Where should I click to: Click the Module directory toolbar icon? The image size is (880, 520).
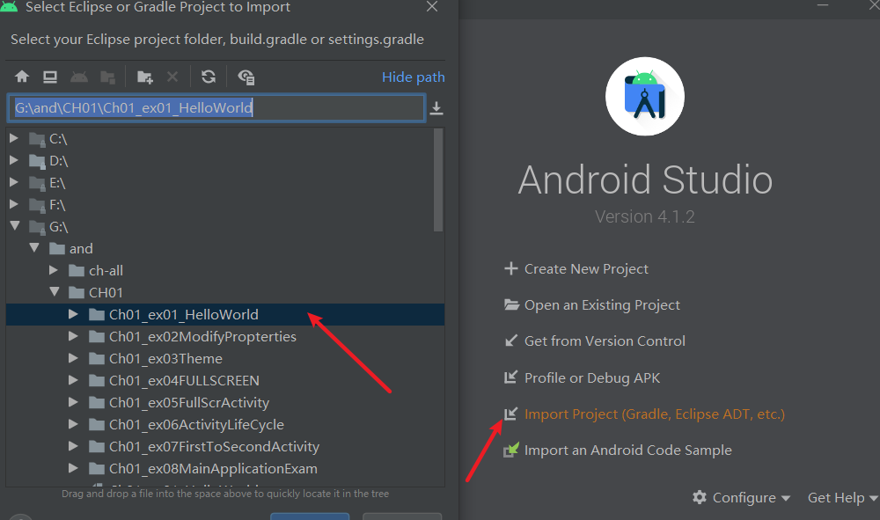click(x=107, y=77)
